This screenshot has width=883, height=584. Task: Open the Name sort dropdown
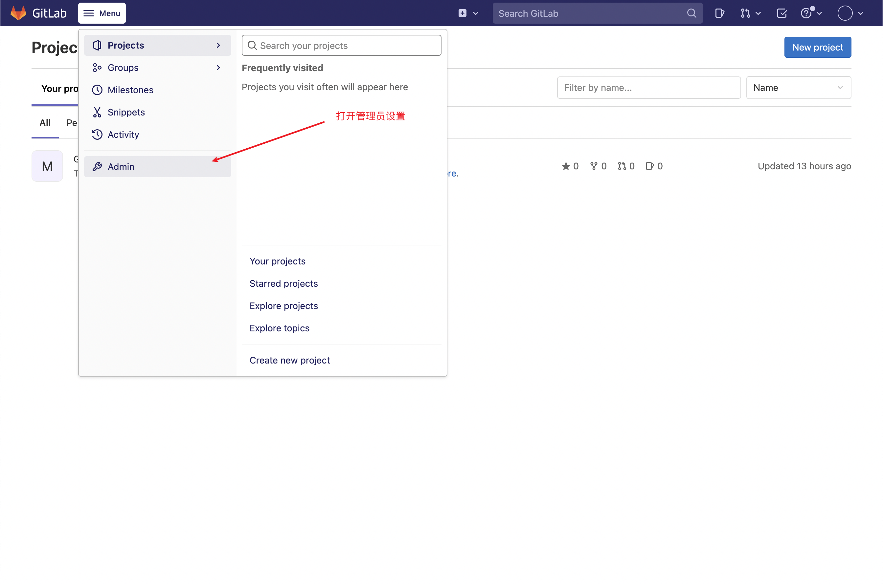pos(799,87)
